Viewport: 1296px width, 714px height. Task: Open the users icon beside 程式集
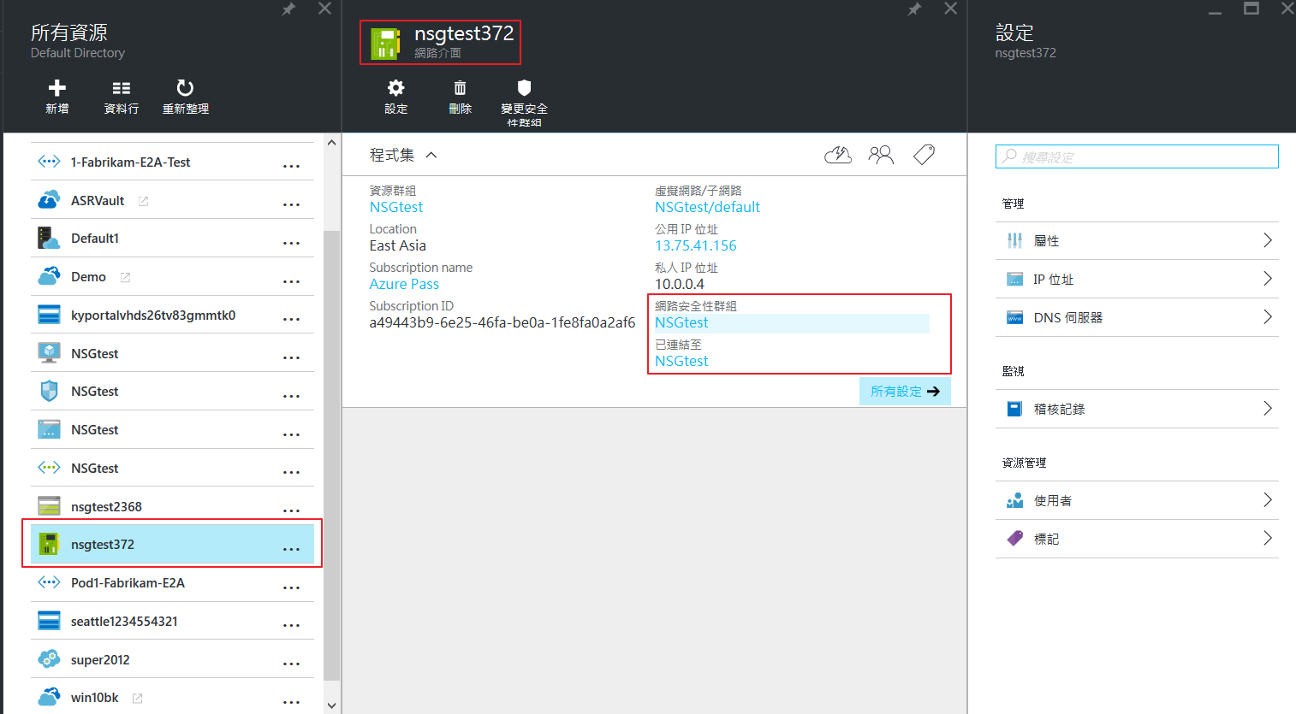point(881,155)
